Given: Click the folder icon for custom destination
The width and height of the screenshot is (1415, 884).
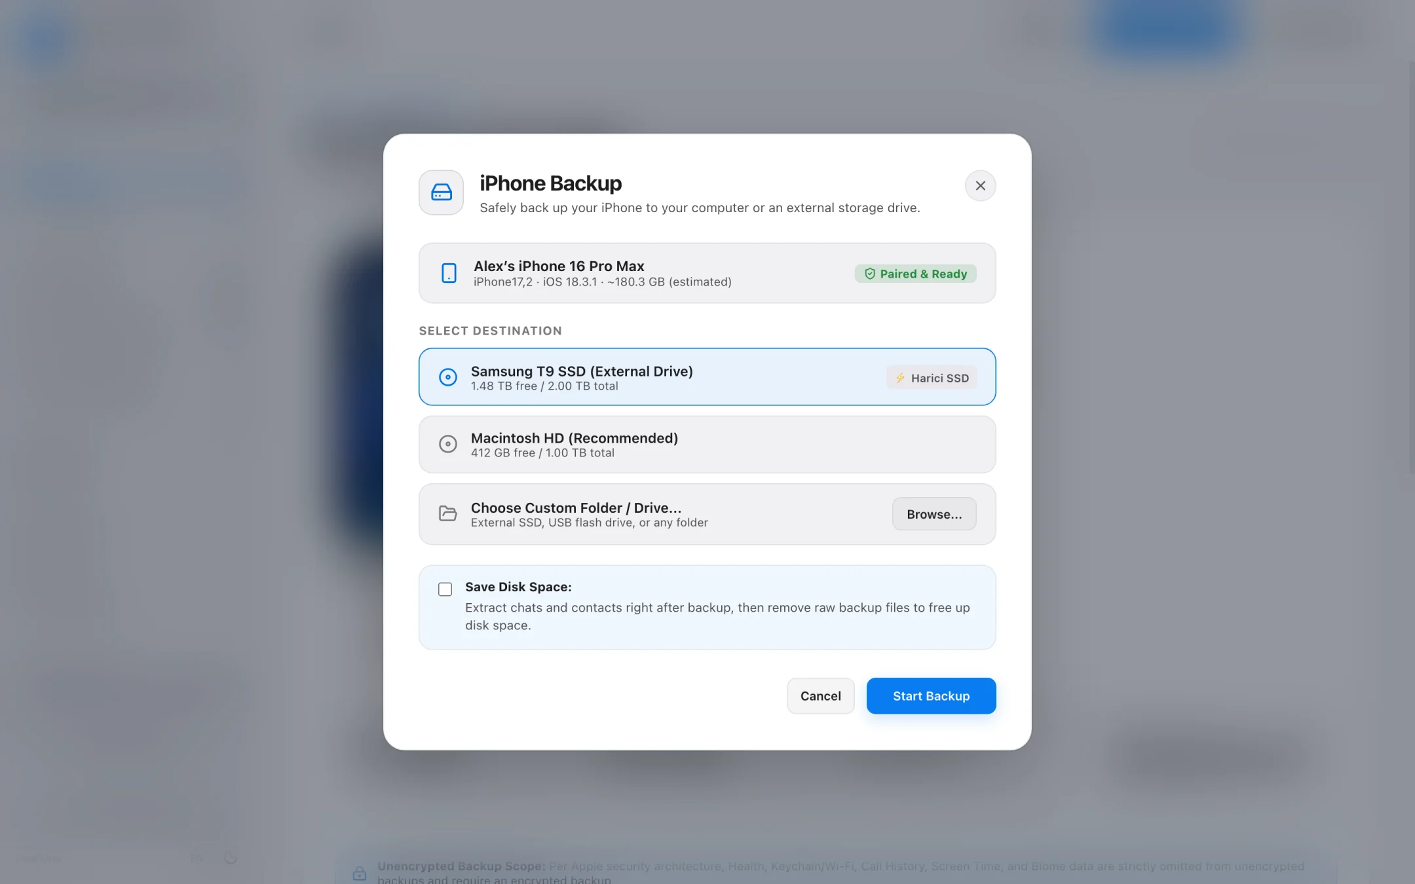Looking at the screenshot, I should (448, 513).
